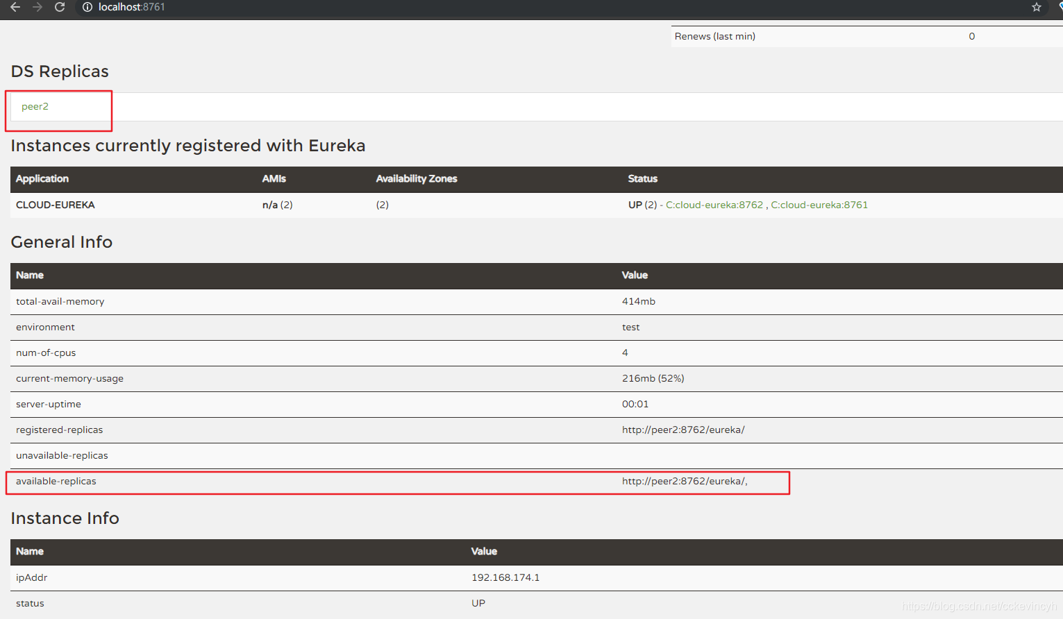Select the Instance Info heading
1063x619 pixels.
click(x=65, y=518)
